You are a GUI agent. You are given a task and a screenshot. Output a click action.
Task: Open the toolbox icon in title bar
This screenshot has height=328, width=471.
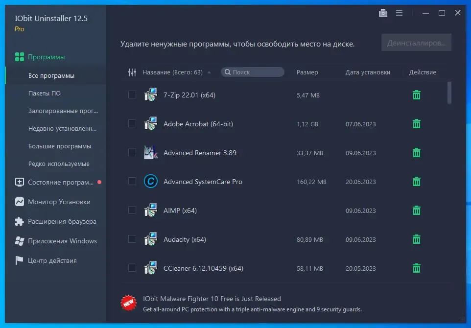383,13
